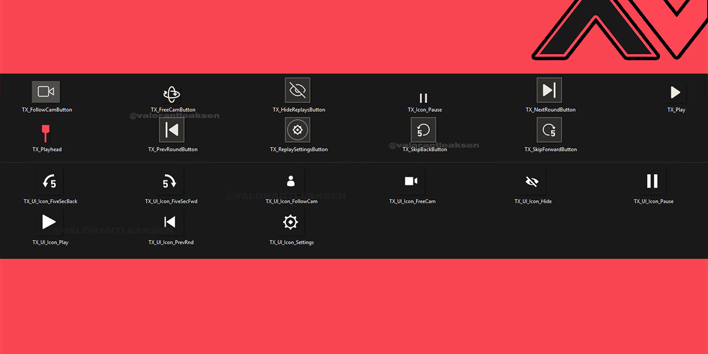Click the TX_UI_Icon_FiveSecBack icon
708x354 pixels.
point(50,181)
